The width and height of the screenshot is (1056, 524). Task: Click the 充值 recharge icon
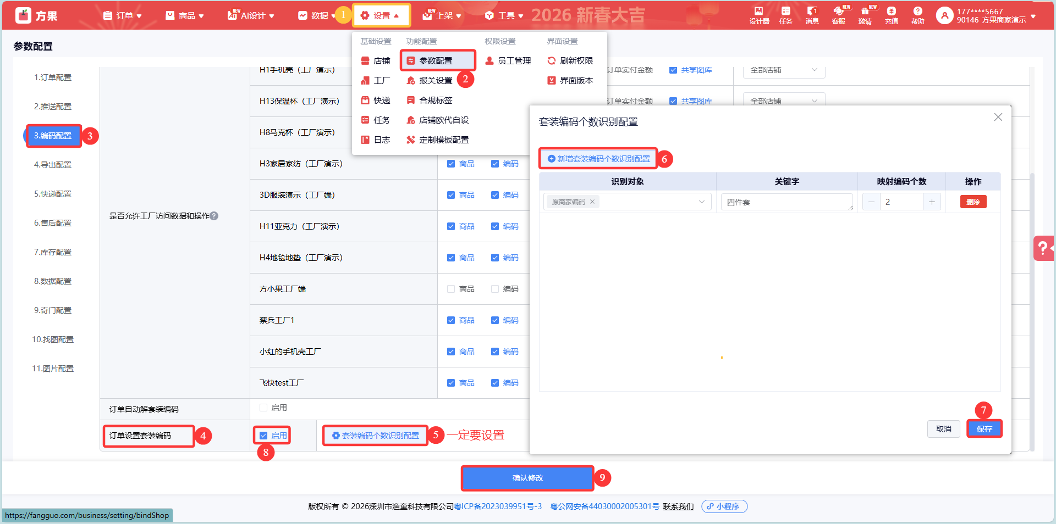[891, 15]
